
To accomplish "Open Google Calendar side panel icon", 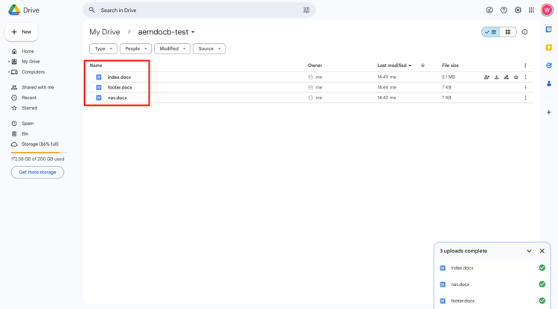I will coord(549,30).
